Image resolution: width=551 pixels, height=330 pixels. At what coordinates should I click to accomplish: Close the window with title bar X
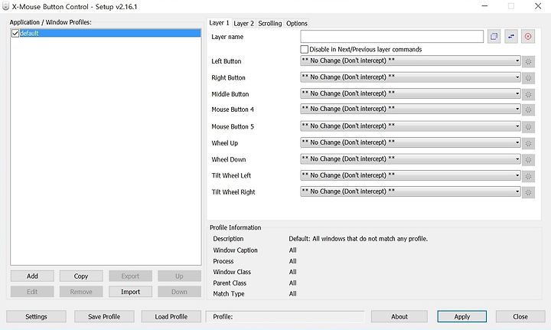pos(538,6)
